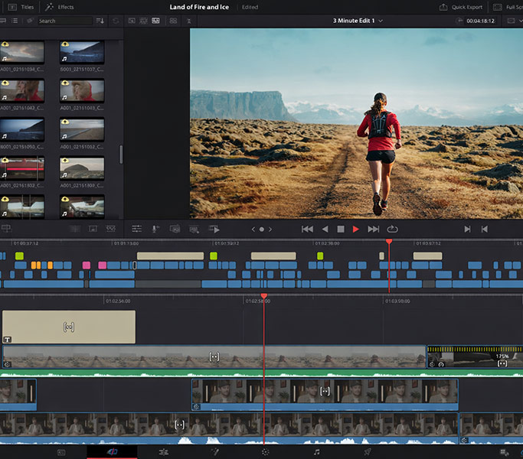Viewport: 523px width, 459px height.
Task: Select the B001_02151037 clip thumbnail
Action: [82, 52]
